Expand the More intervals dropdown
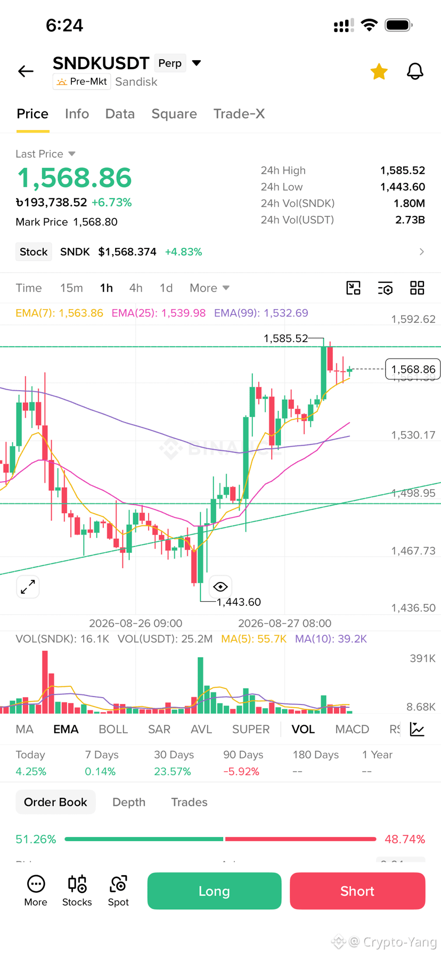Screen dimensions: 441x955 tap(209, 288)
